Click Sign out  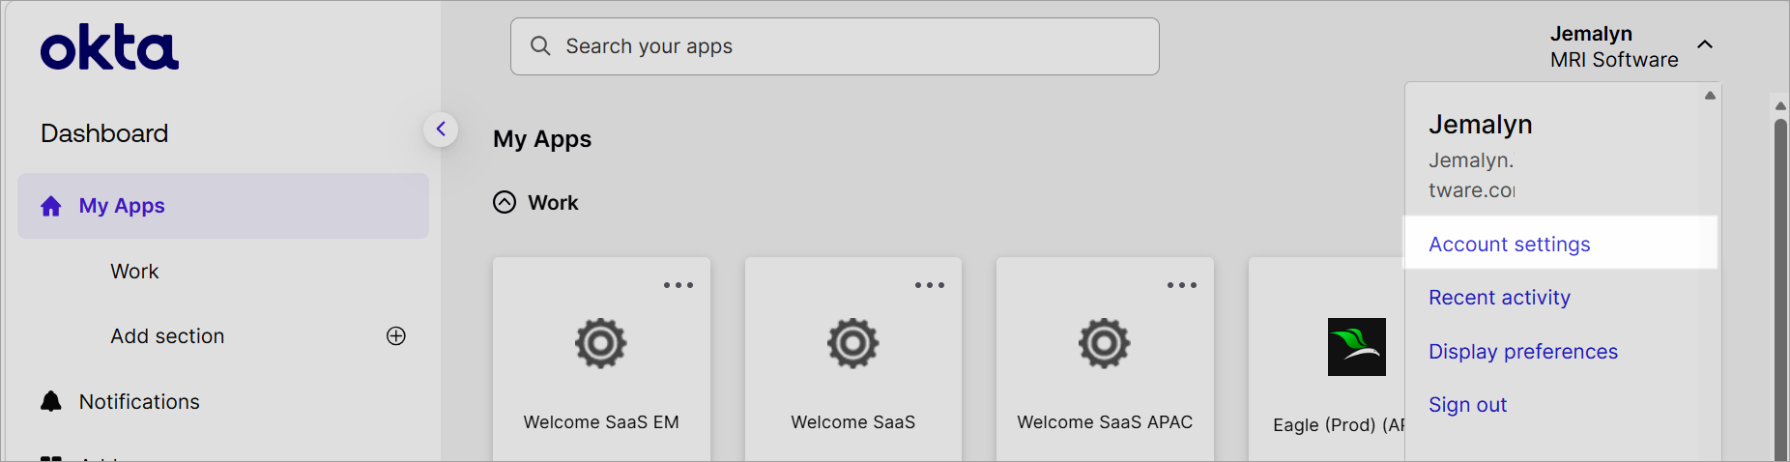1468,405
